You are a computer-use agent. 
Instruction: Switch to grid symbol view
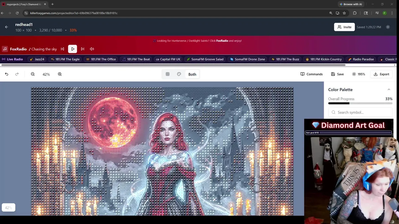point(168,74)
